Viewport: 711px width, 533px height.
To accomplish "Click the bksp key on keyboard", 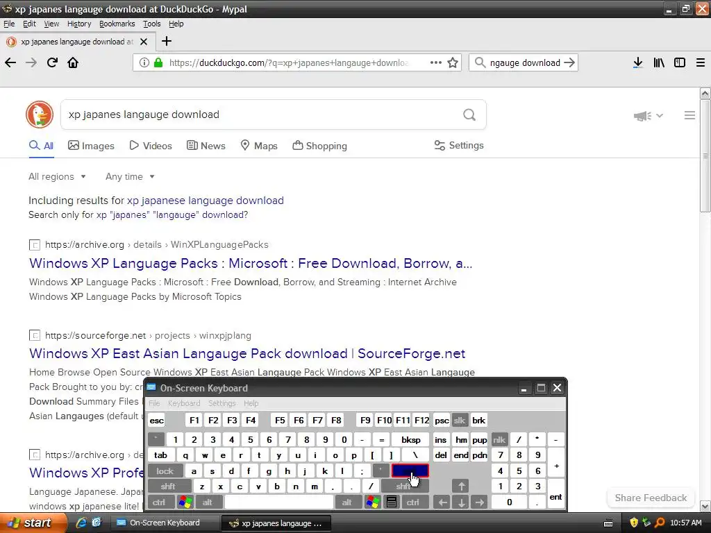I will pyautogui.click(x=411, y=439).
